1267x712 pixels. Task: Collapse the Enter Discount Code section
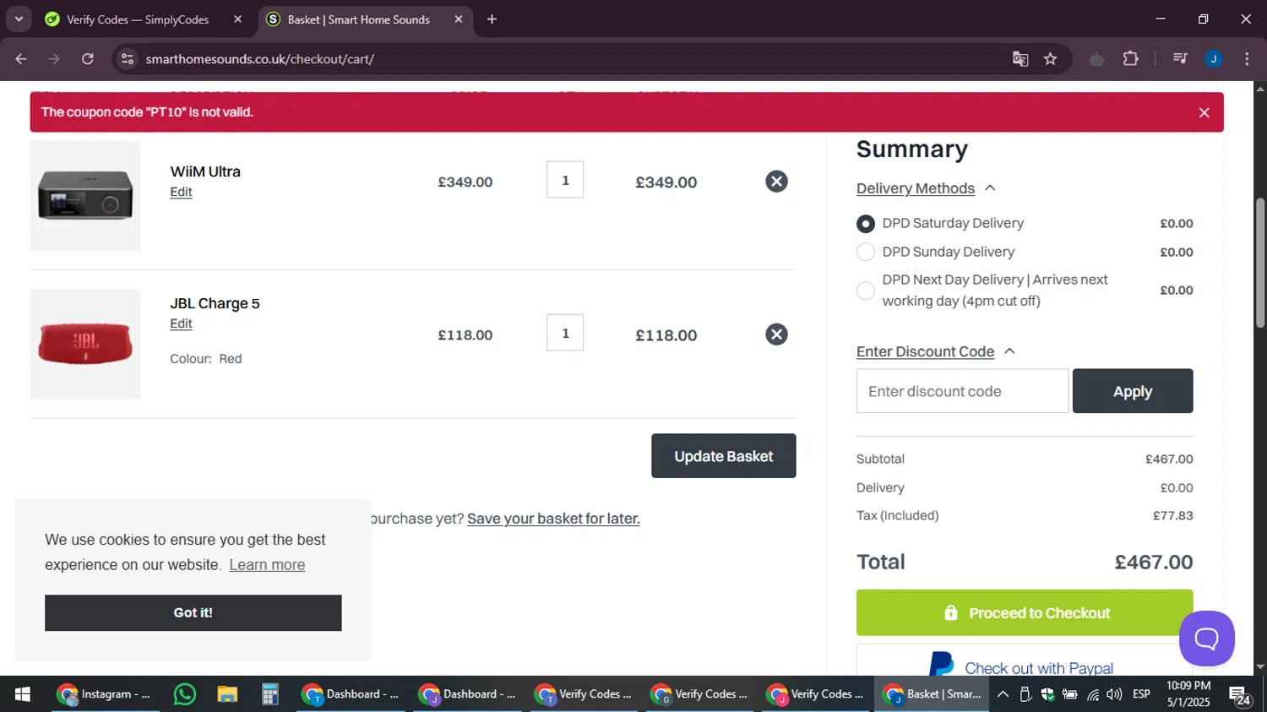[x=935, y=351]
